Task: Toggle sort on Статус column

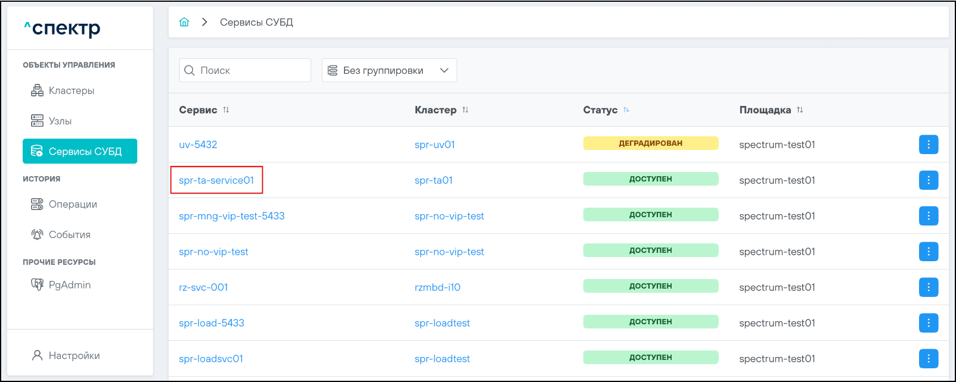Action: [626, 110]
